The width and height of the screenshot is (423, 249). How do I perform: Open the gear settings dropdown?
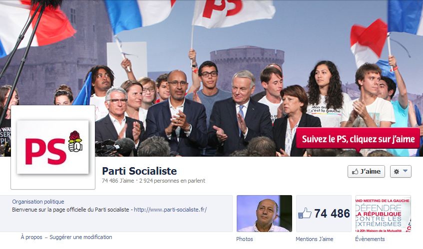point(401,171)
